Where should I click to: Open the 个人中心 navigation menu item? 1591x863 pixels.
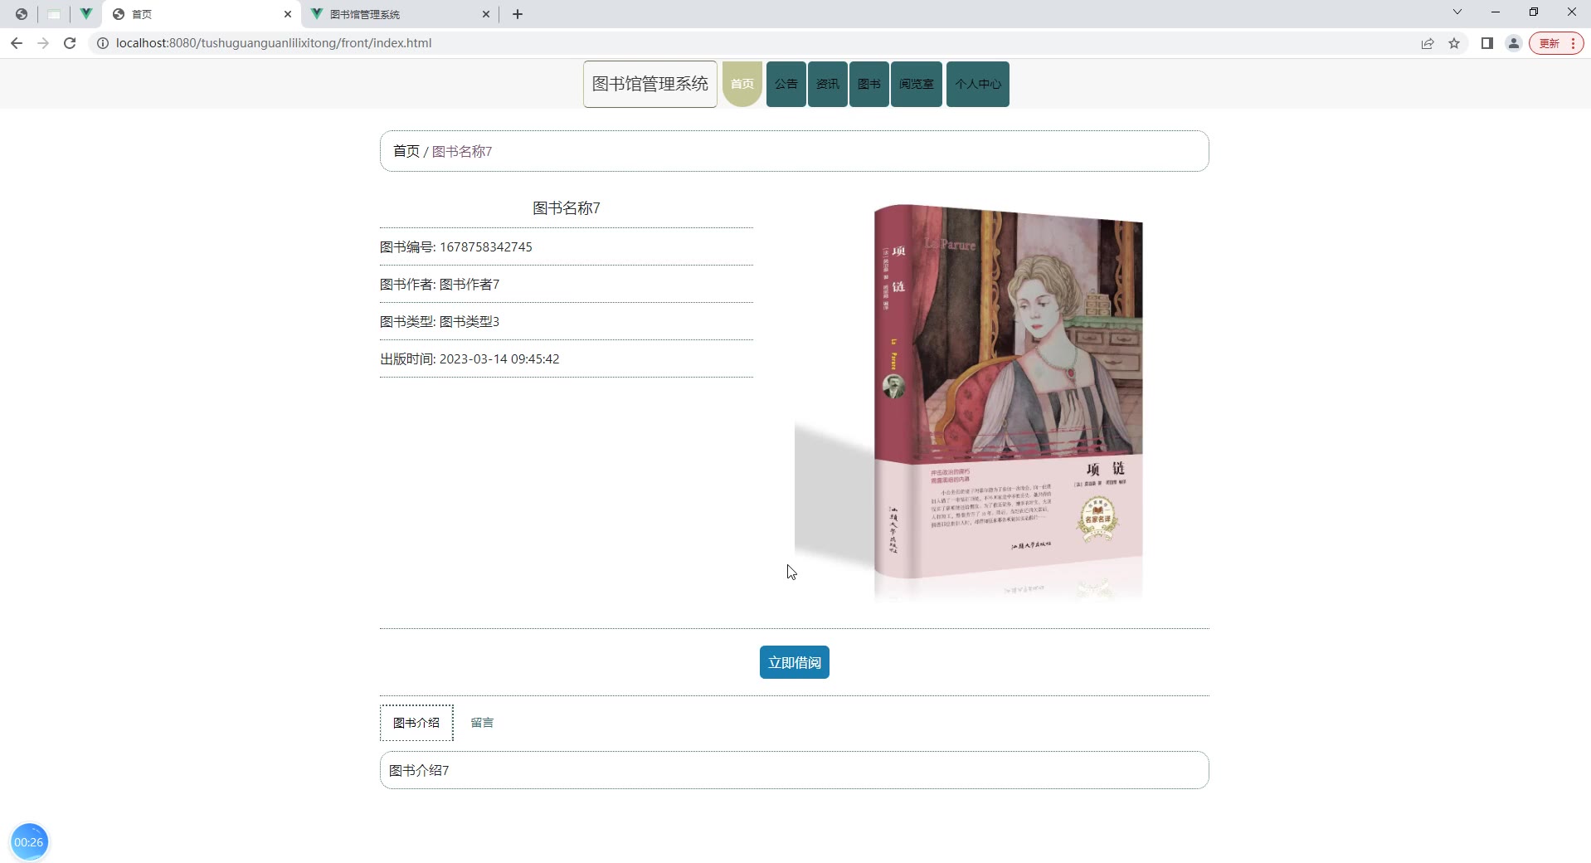[978, 84]
